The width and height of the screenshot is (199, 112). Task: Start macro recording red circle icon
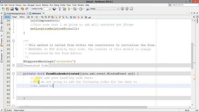[x=78, y=17]
